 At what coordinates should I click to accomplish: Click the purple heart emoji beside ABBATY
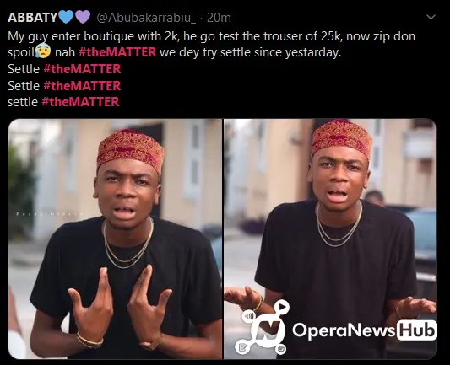[83, 17]
